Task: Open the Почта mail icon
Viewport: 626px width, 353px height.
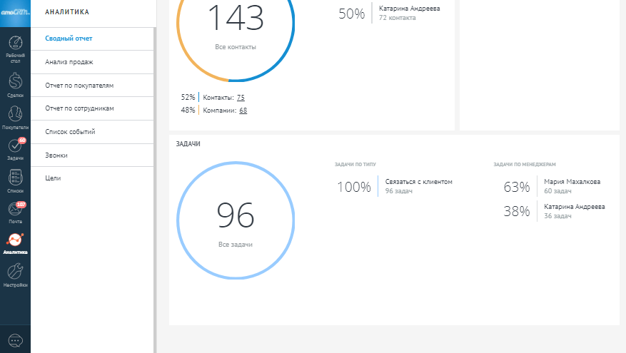Action: [x=15, y=212]
